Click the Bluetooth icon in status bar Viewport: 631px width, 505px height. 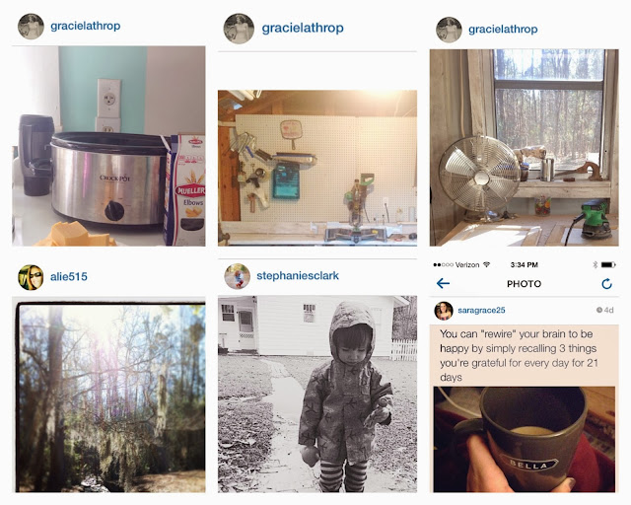click(x=595, y=264)
